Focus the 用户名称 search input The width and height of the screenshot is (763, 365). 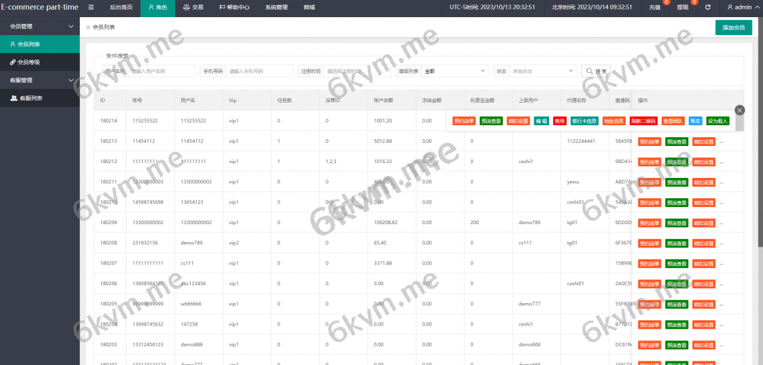click(x=162, y=71)
